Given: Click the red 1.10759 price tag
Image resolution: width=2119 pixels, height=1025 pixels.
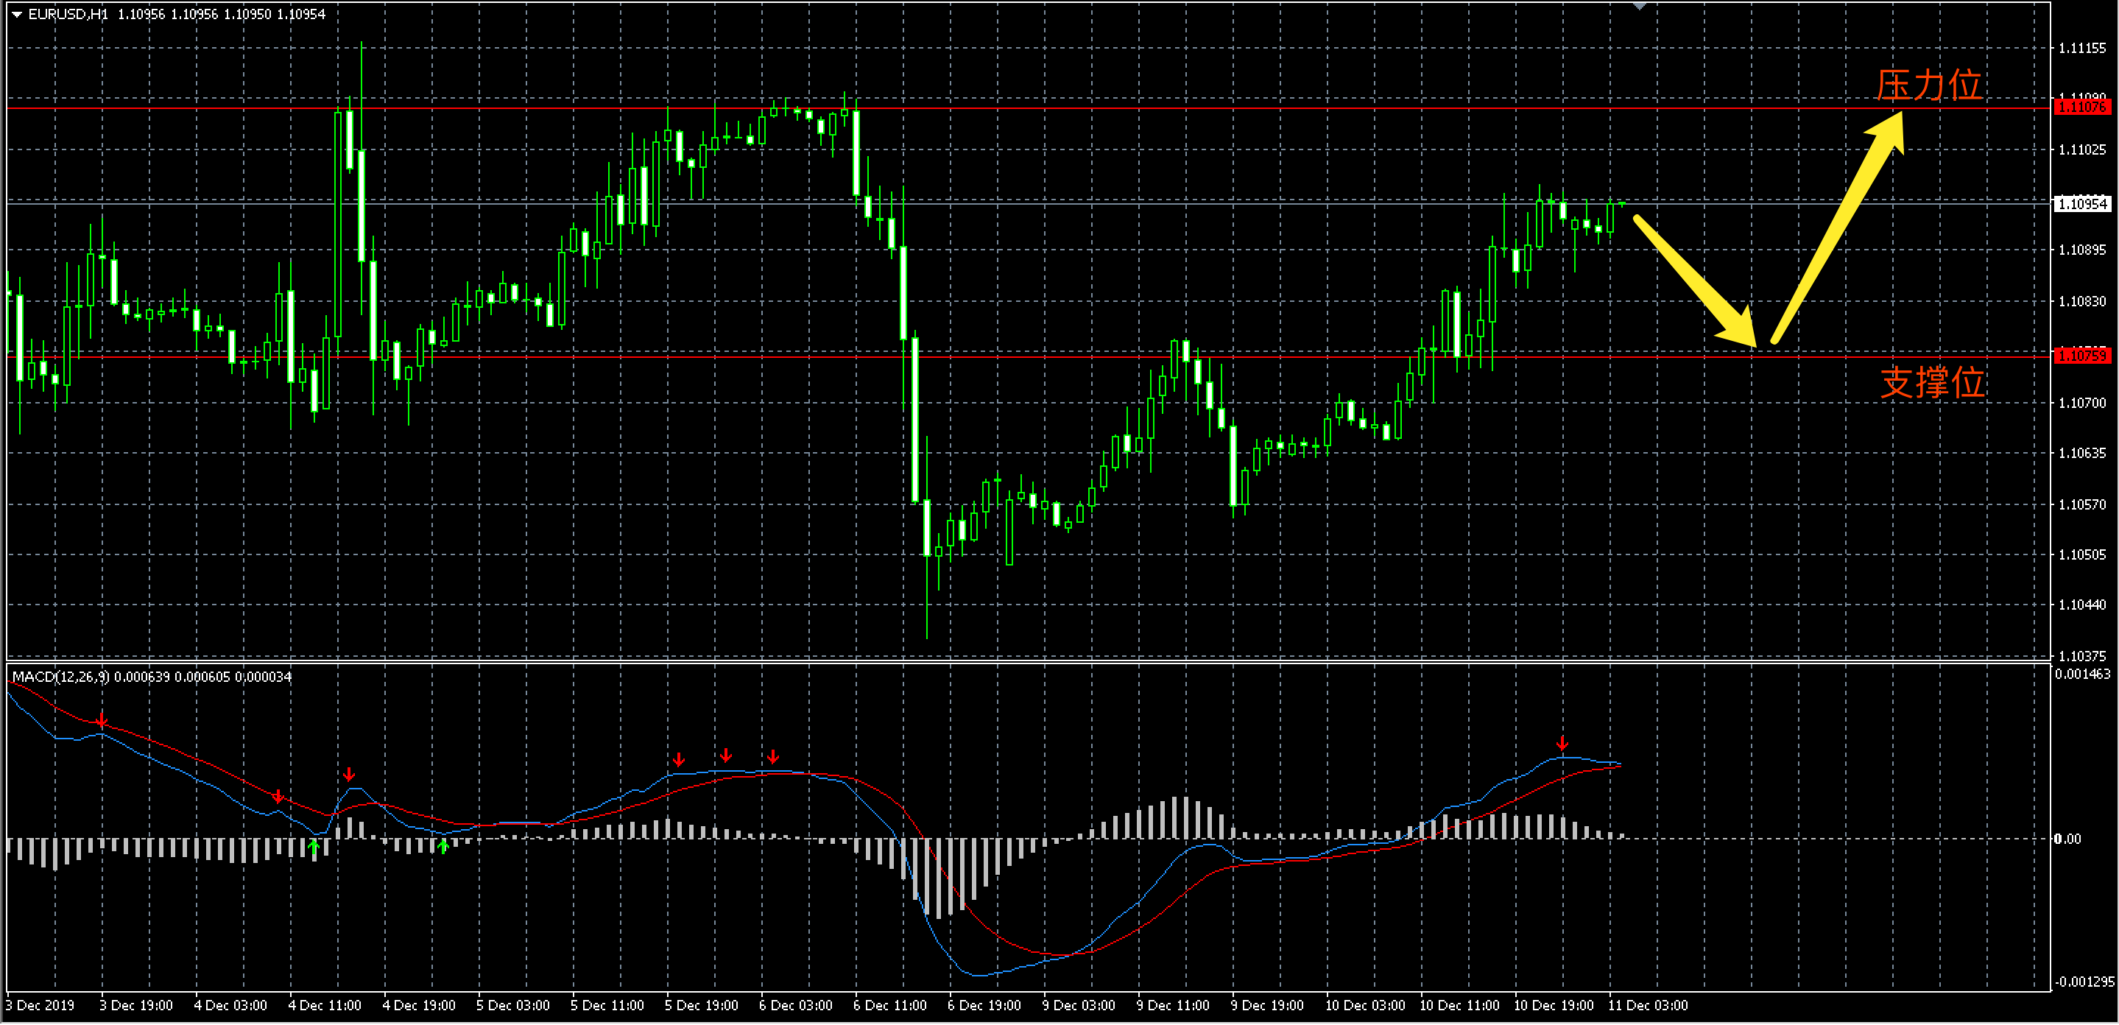Looking at the screenshot, I should (2082, 356).
